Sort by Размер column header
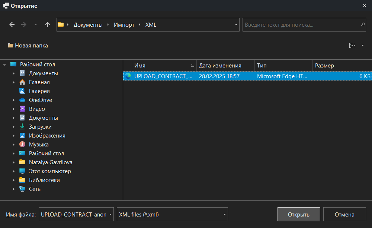 [x=324, y=66]
